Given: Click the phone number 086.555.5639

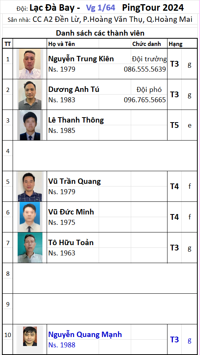Looking at the screenshot, I should (145, 69).
